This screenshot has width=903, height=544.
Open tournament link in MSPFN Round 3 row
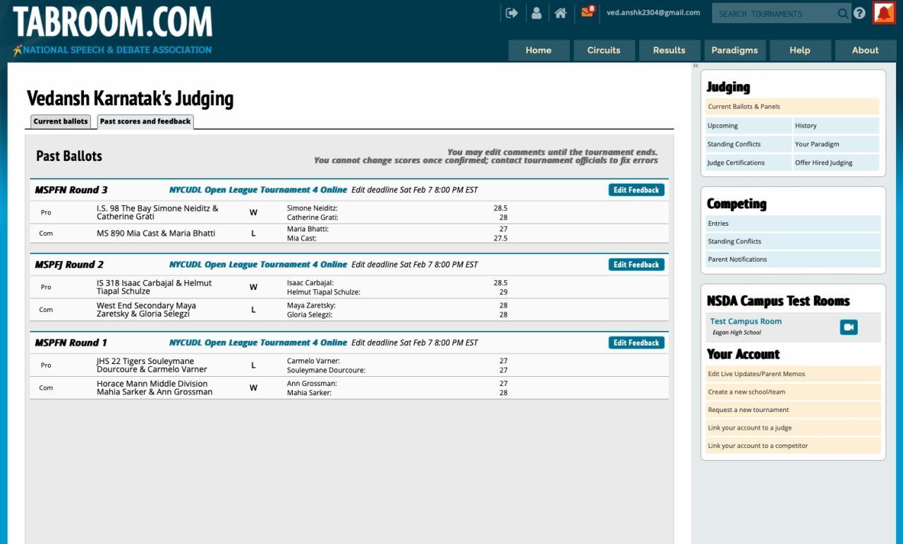tap(258, 190)
